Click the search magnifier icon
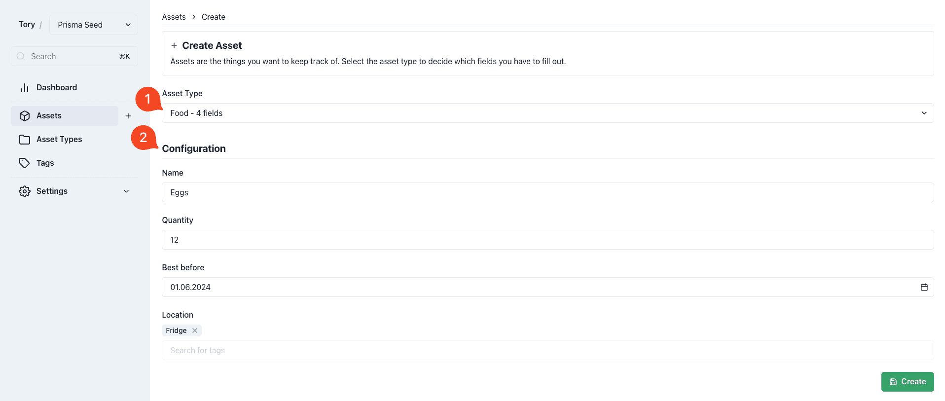This screenshot has height=401, width=945. tap(21, 56)
